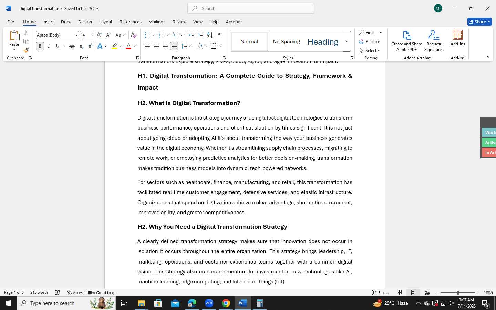Align text right
This screenshot has height=310, width=496.
pos(165,46)
